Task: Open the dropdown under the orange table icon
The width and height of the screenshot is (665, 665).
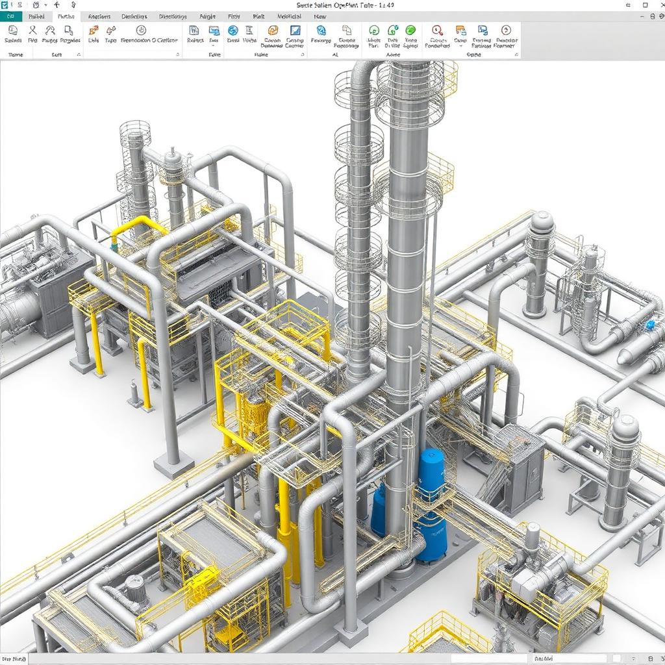Action: coord(460,45)
